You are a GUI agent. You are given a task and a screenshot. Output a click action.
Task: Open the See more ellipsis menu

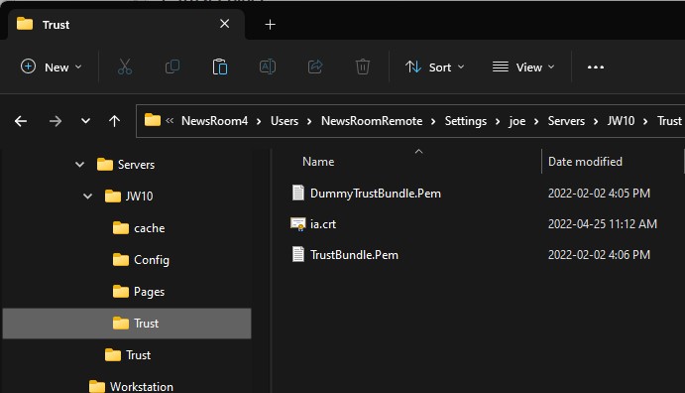click(596, 66)
